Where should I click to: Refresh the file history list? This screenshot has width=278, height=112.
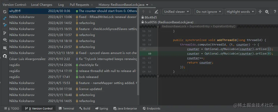(x=5, y=12)
